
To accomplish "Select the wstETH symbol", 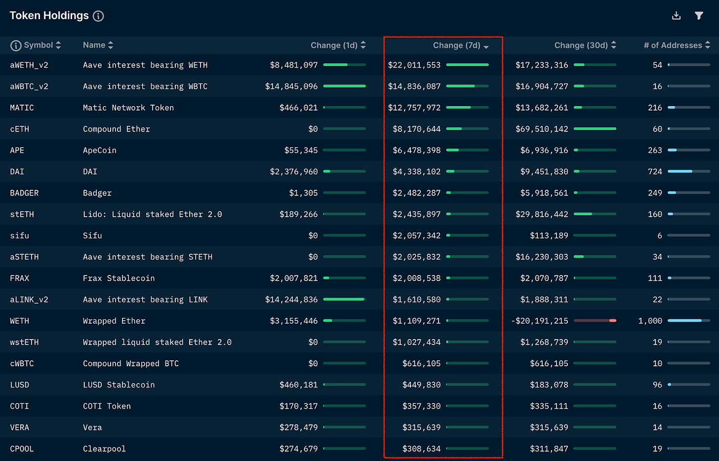I will click(24, 342).
